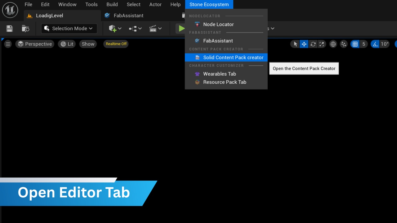This screenshot has width=397, height=223.
Task: Open the Perspective view dropdown
Action: (x=35, y=44)
